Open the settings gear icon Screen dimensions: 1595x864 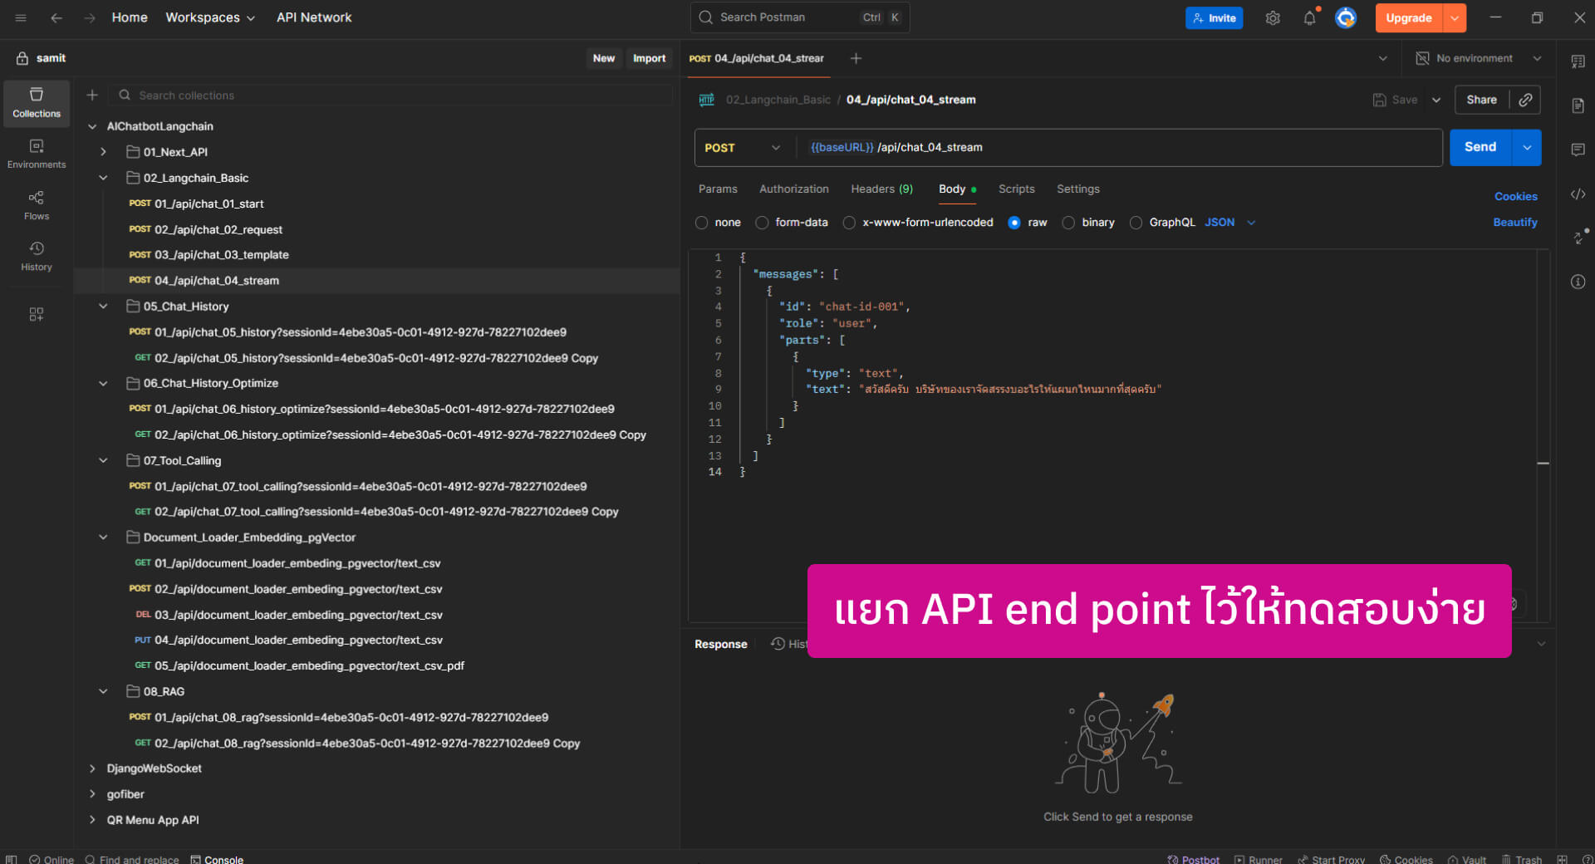[x=1273, y=17]
